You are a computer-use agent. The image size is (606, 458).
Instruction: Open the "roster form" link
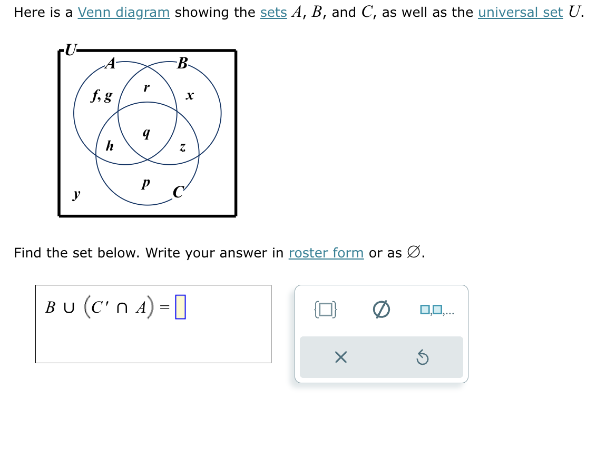[326, 253]
